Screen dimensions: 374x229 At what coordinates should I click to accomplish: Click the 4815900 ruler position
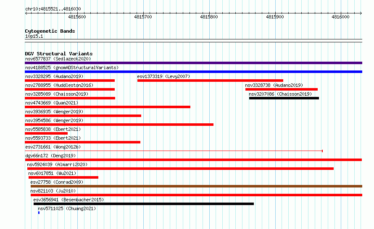275,17
